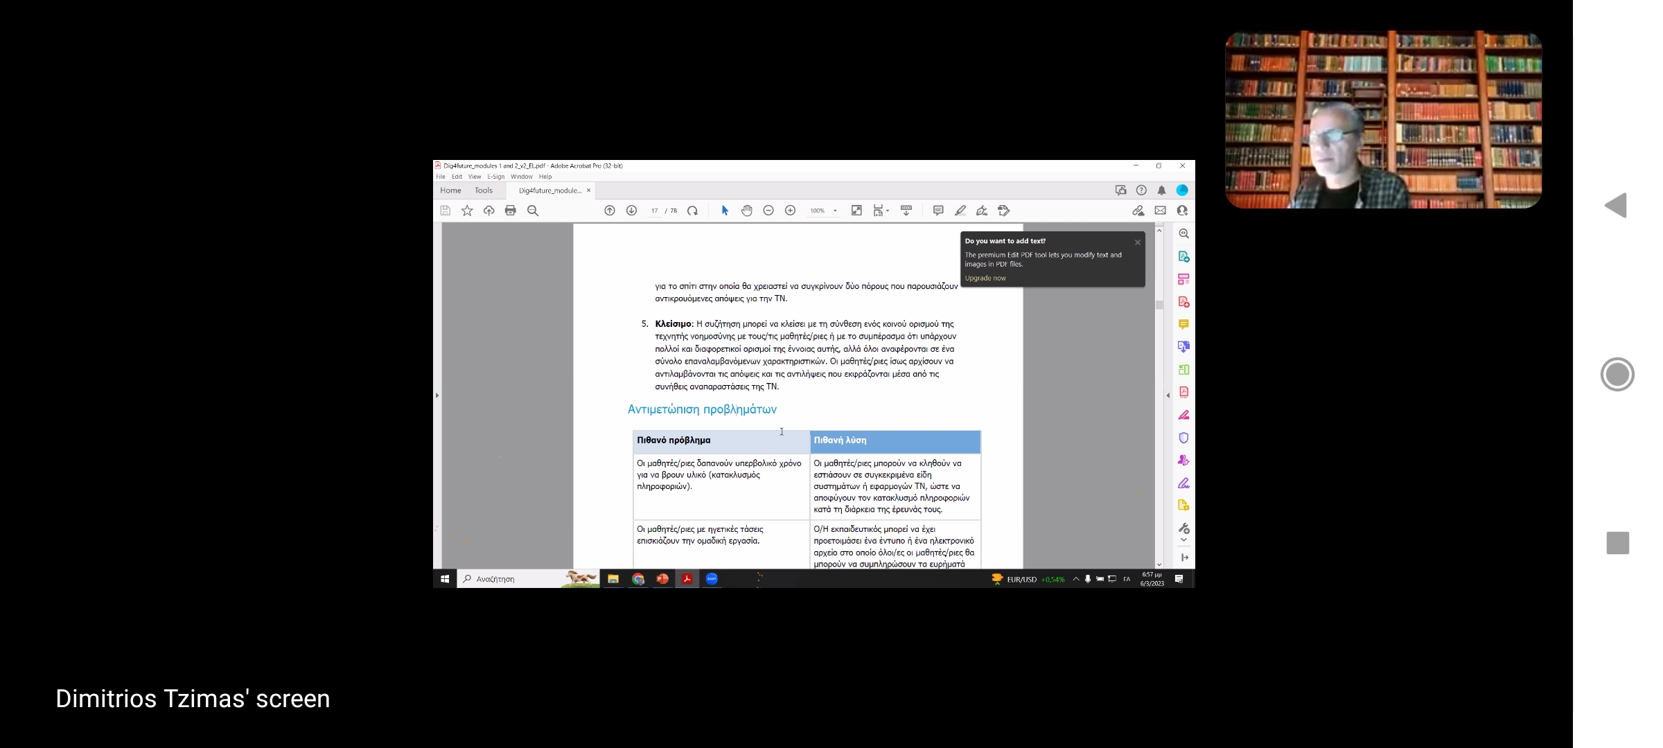Expand the page display options dropdown
This screenshot has width=1663, height=748.
point(888,211)
